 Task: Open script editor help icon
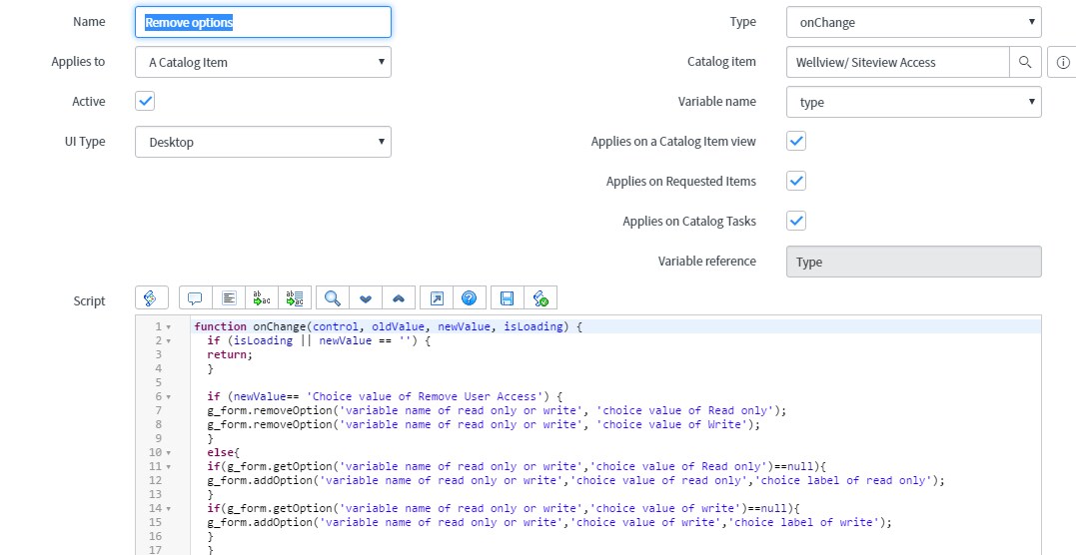pos(470,297)
